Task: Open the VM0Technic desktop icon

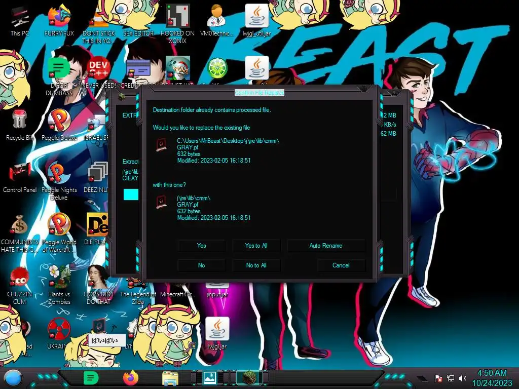Action: tap(217, 20)
